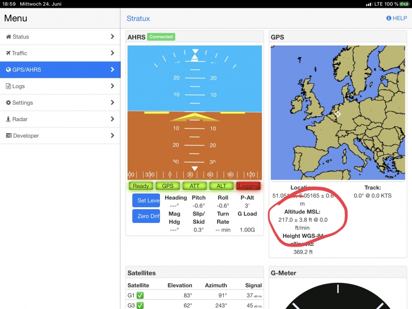Viewport: 412px width, 309px height.
Task: Click the Track value 0.0° @ 0.0 KTS
Action: coord(373,196)
